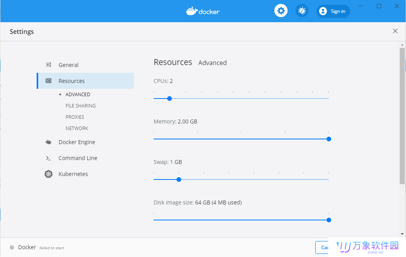Open the FILE SHARING sub-item
The image size is (406, 257).
81,106
